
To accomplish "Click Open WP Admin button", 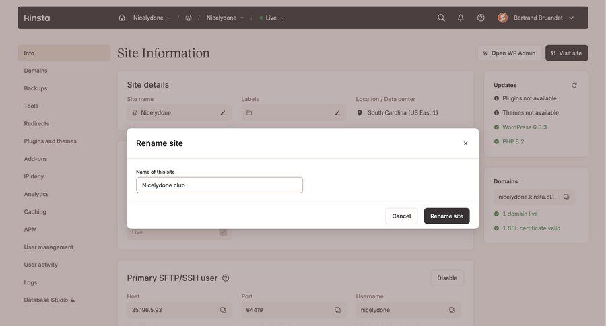I will (x=510, y=53).
